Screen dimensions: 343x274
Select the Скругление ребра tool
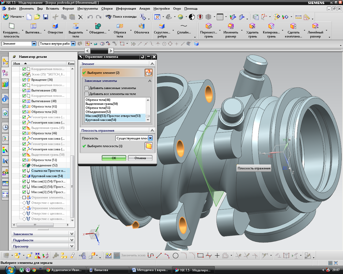pyautogui.click(x=162, y=31)
